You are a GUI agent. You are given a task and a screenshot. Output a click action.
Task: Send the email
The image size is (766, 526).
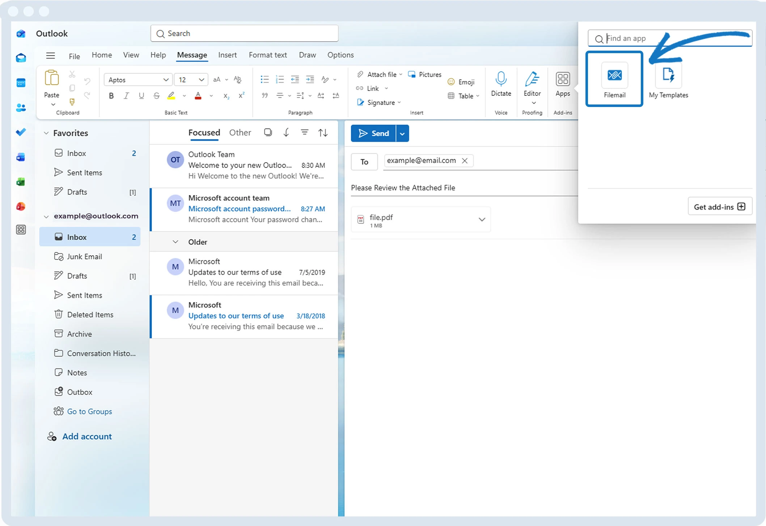pyautogui.click(x=373, y=133)
